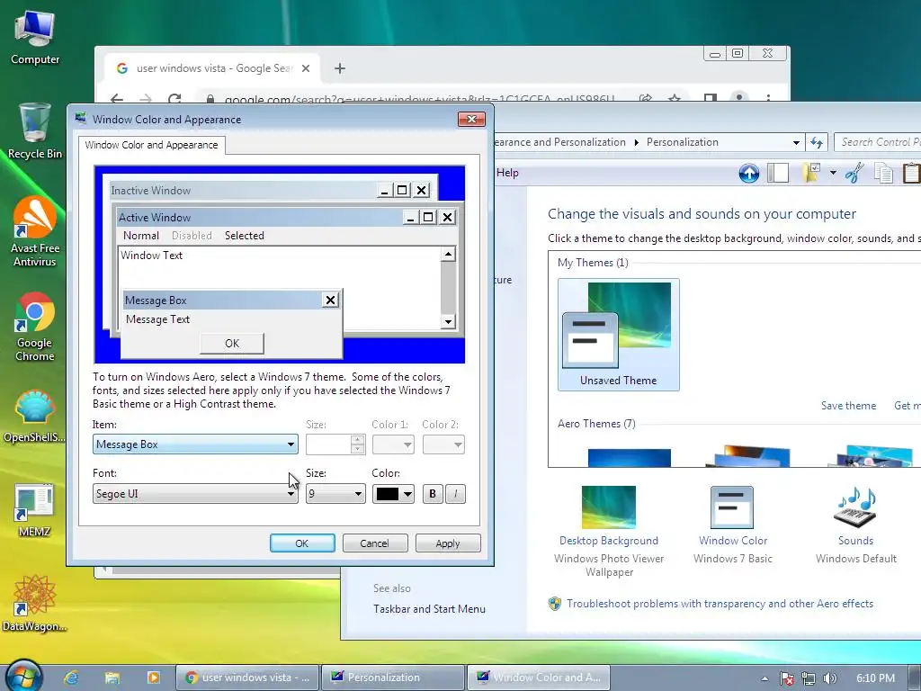This screenshot has height=691, width=921.
Task: Switch to Personalization taskbar button
Action: point(392,678)
